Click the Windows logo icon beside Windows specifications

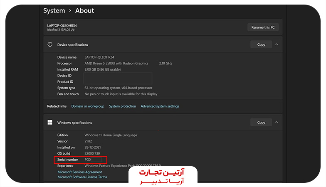(50, 123)
